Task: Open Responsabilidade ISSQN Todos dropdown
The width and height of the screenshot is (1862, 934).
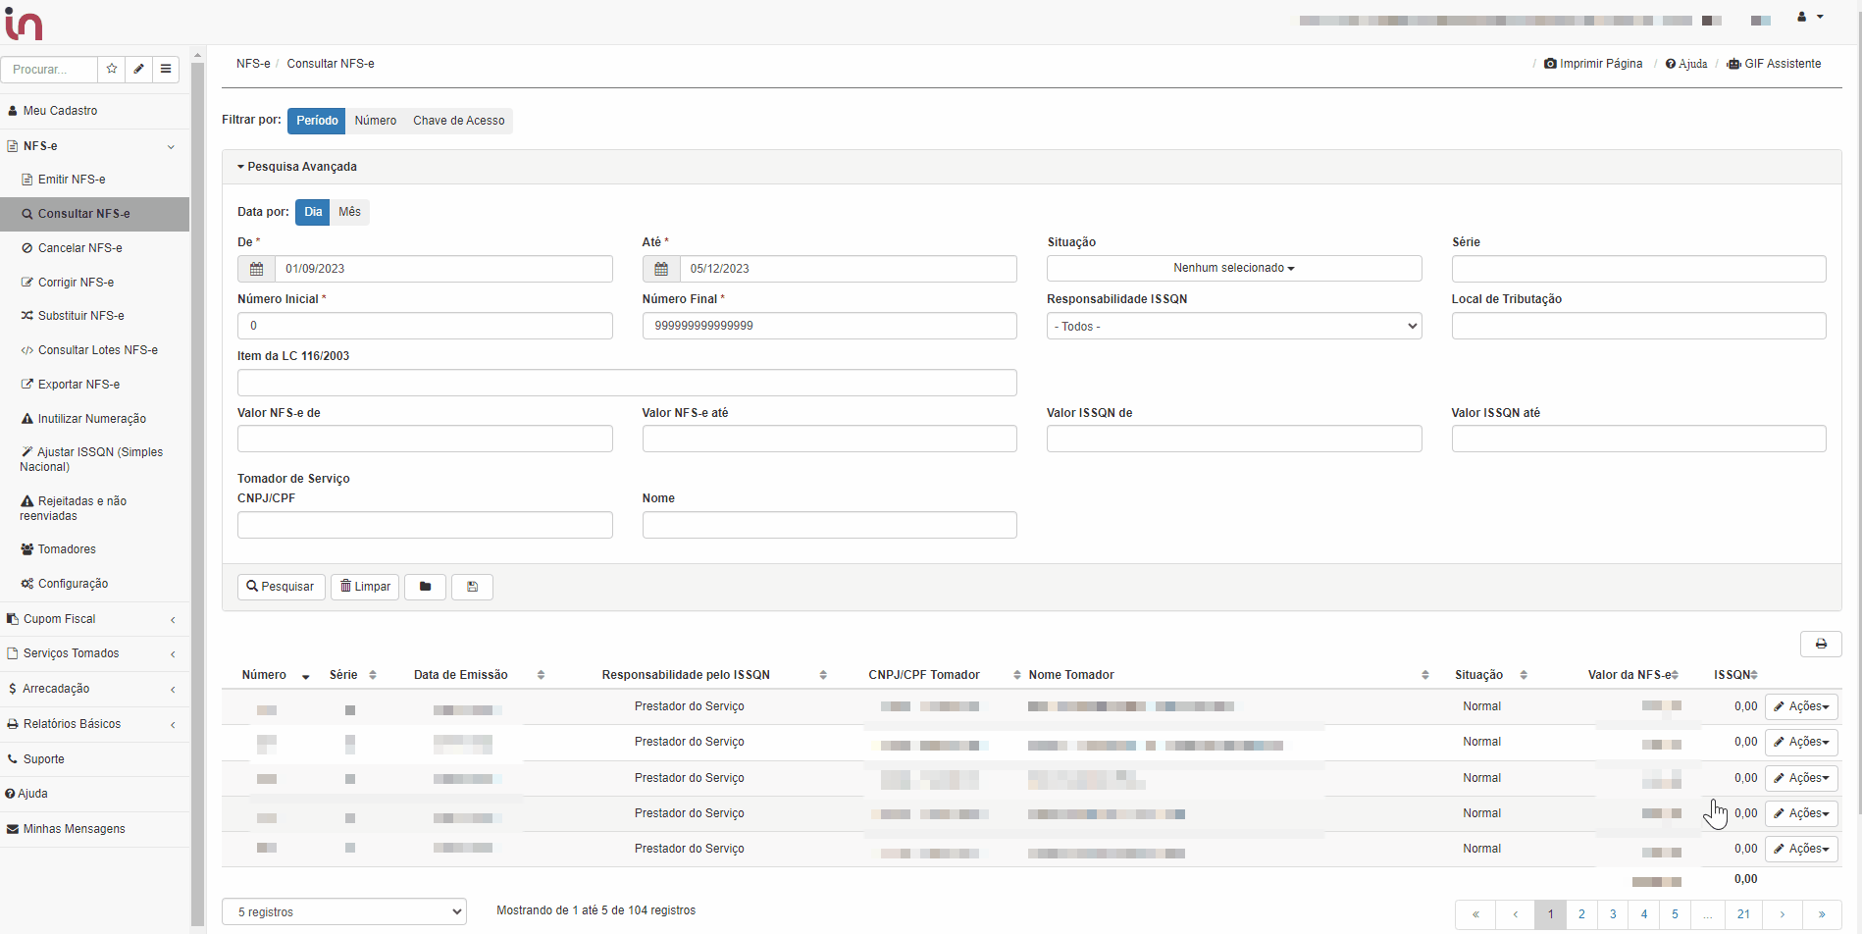Action: (1233, 326)
